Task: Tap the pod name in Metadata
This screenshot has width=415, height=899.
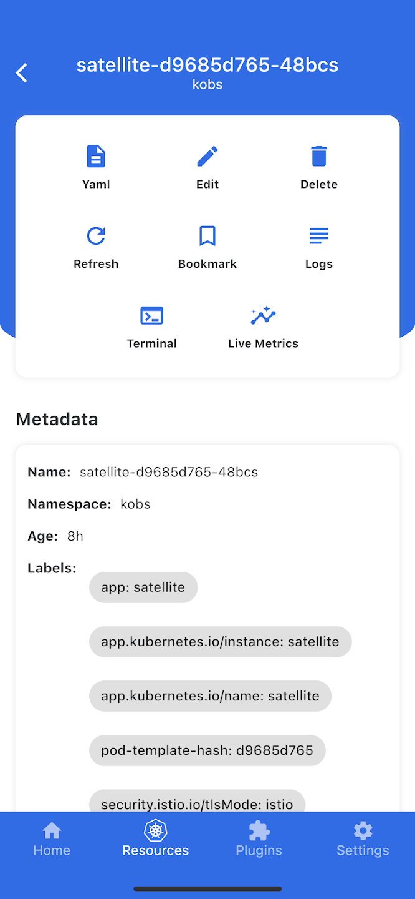Action: click(169, 473)
